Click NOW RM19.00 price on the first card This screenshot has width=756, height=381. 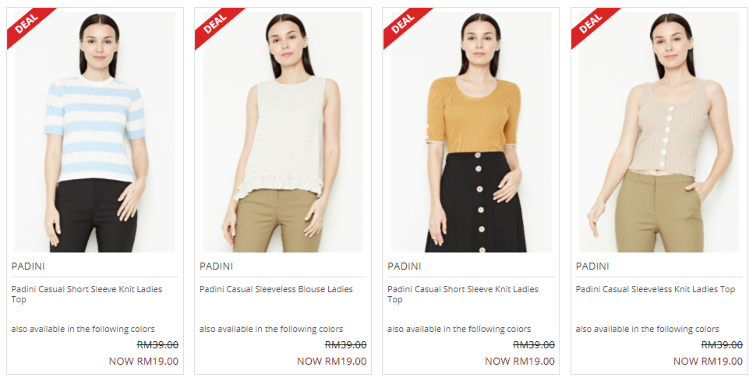[143, 362]
